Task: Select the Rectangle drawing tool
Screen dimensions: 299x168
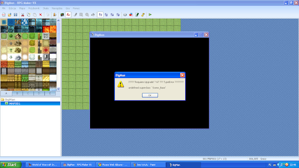Action: coord(81,15)
